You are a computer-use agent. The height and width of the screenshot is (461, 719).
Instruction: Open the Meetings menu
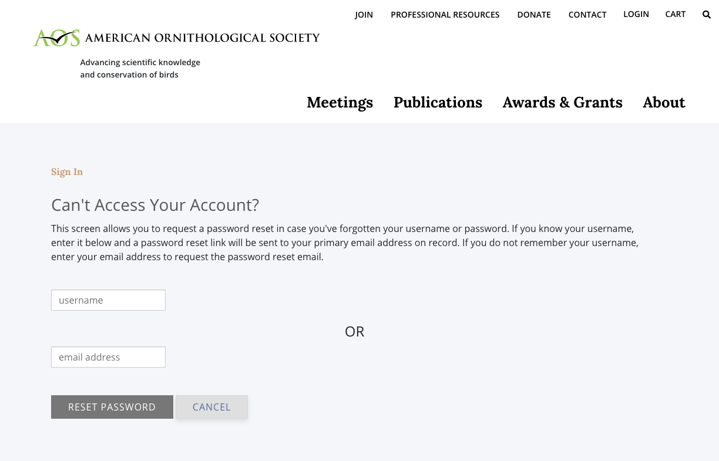pyautogui.click(x=340, y=102)
